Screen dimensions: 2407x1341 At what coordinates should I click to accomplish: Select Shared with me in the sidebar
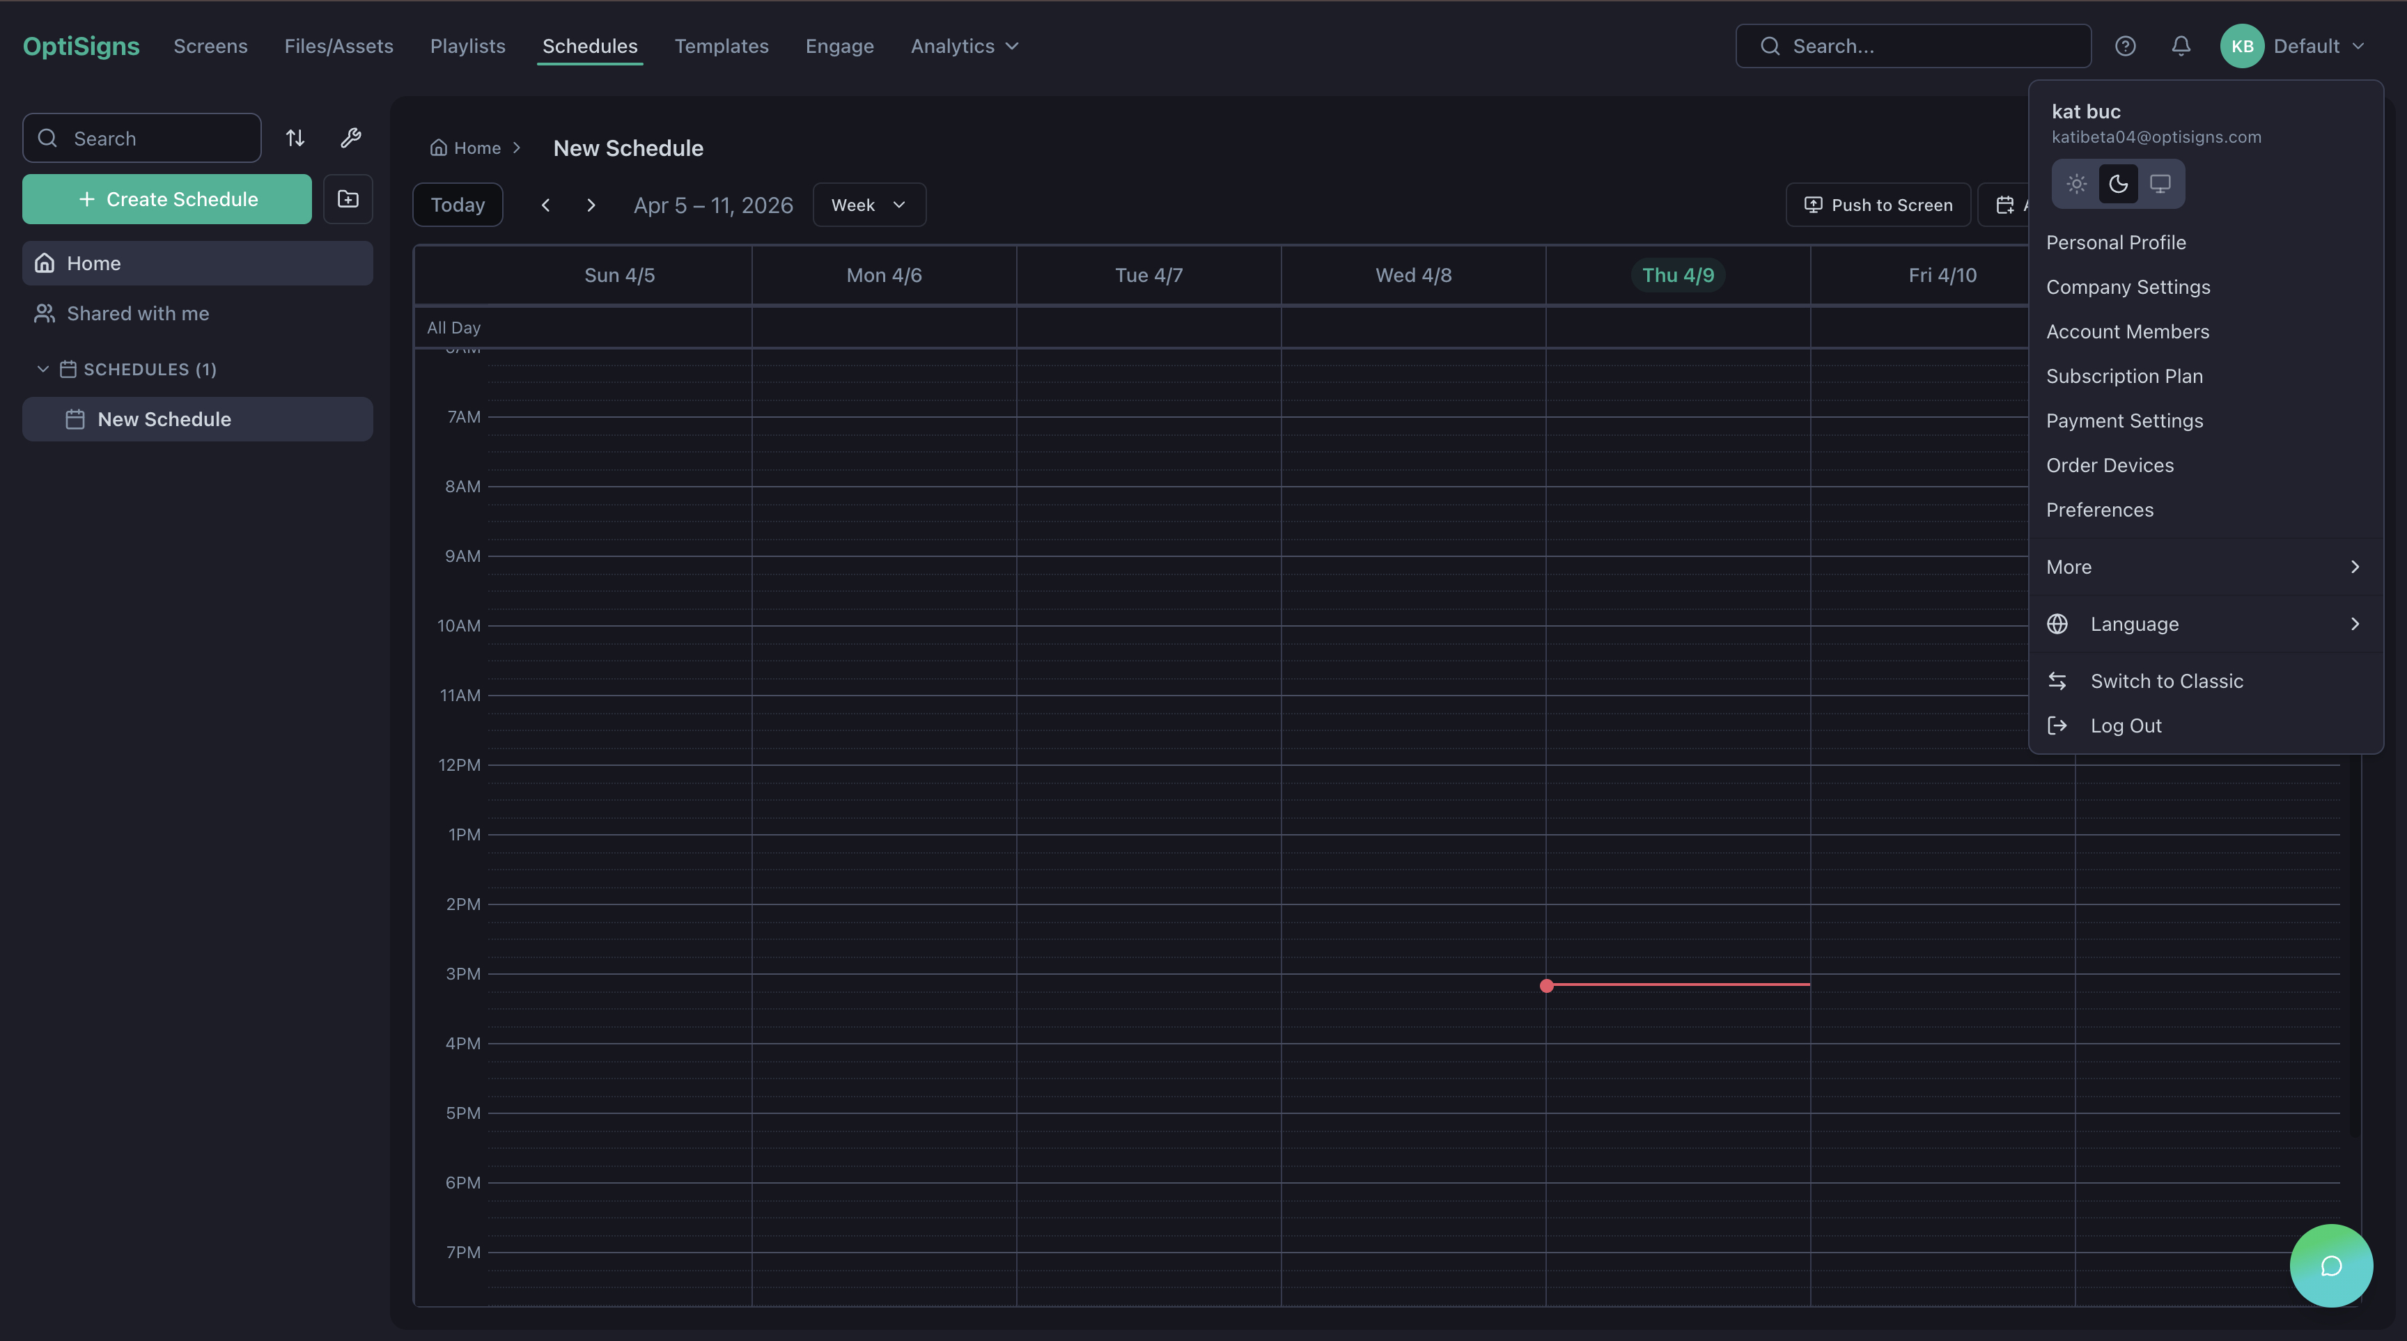coord(139,313)
